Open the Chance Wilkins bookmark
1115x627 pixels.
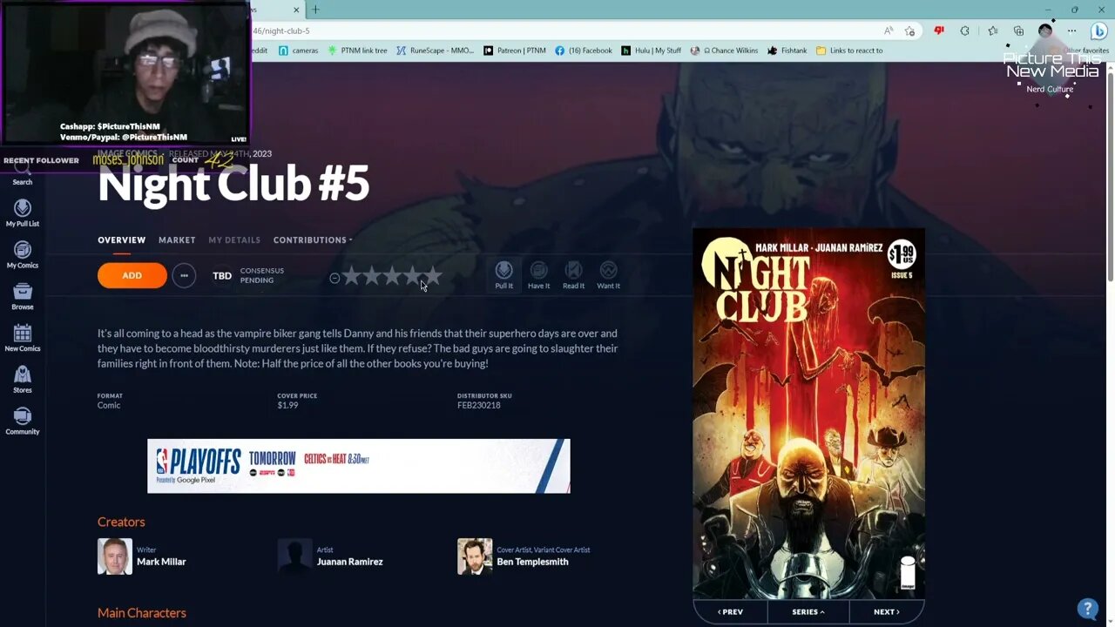(x=725, y=51)
